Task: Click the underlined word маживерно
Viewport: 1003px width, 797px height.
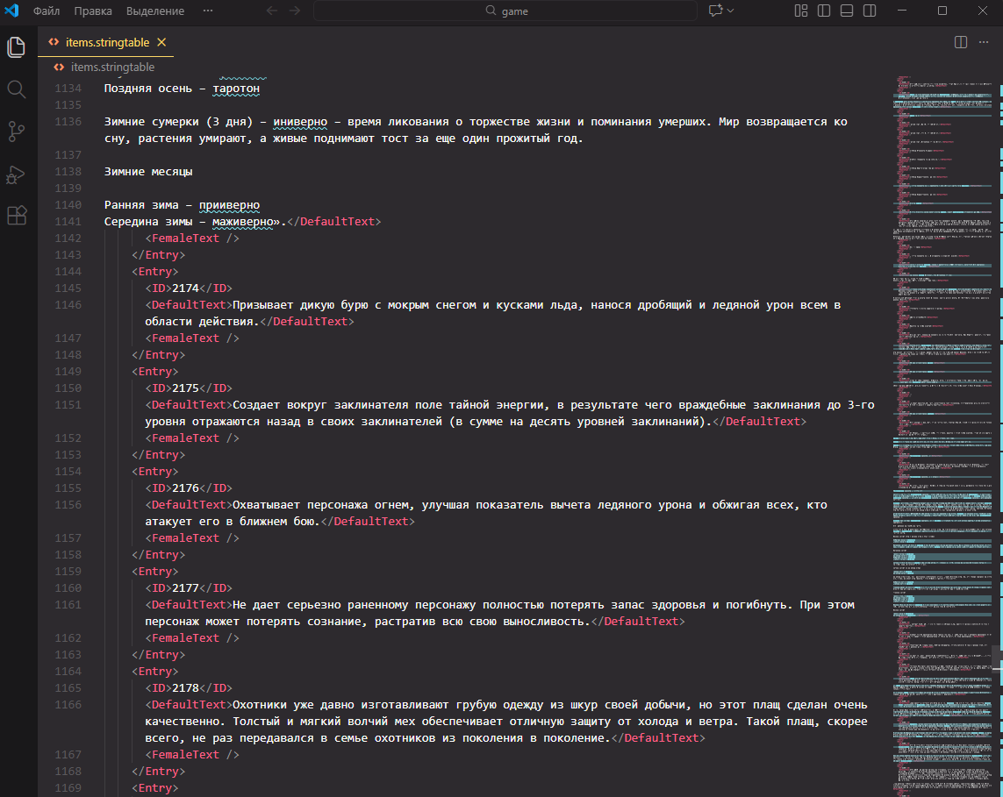Action: click(x=243, y=222)
